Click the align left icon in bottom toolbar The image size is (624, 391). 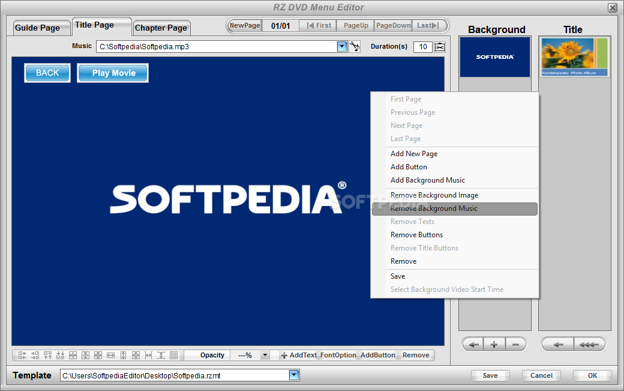coord(22,355)
